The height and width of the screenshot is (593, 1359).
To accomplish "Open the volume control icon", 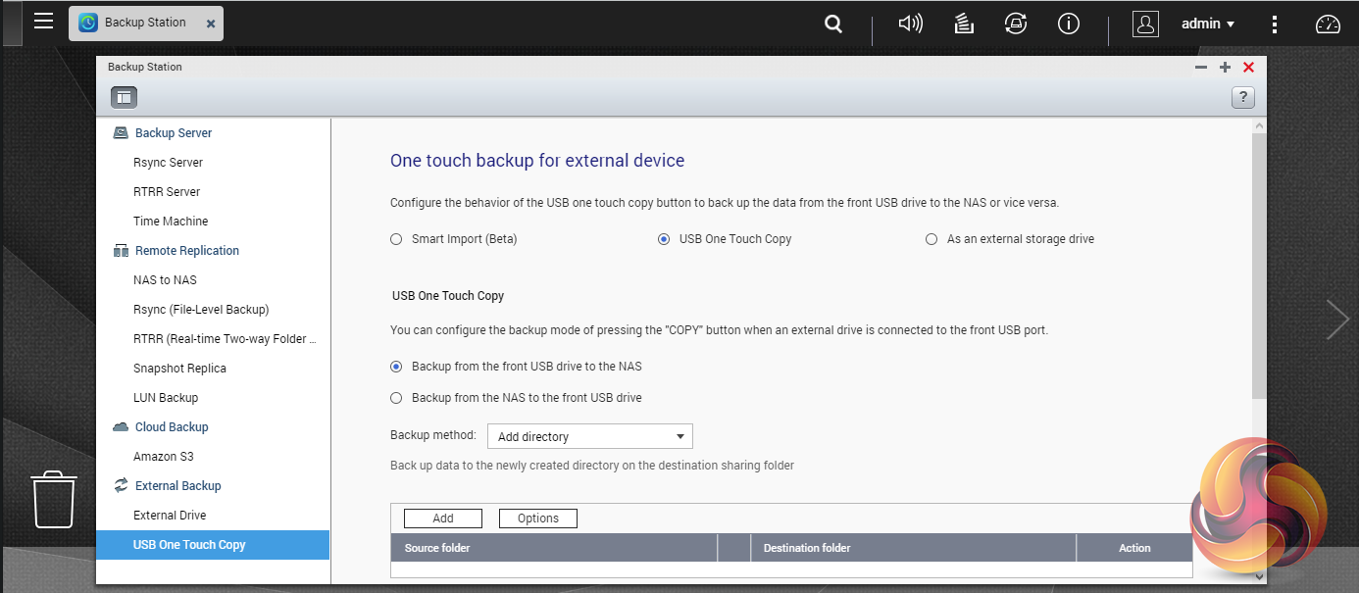I will coord(911,25).
